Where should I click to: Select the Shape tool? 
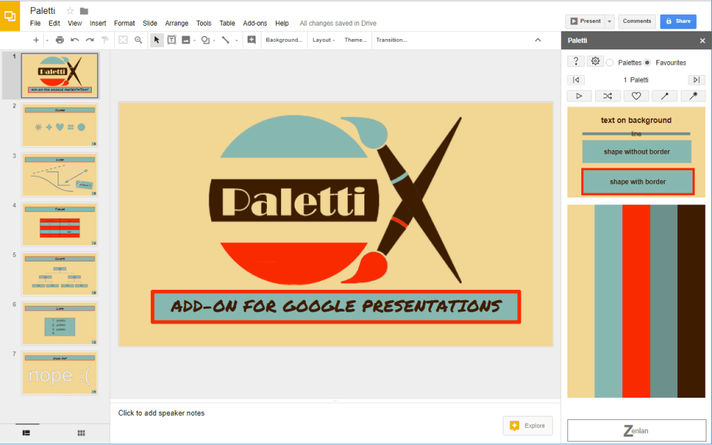(207, 40)
